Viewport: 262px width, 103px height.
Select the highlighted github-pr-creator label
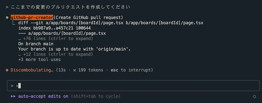(32, 18)
